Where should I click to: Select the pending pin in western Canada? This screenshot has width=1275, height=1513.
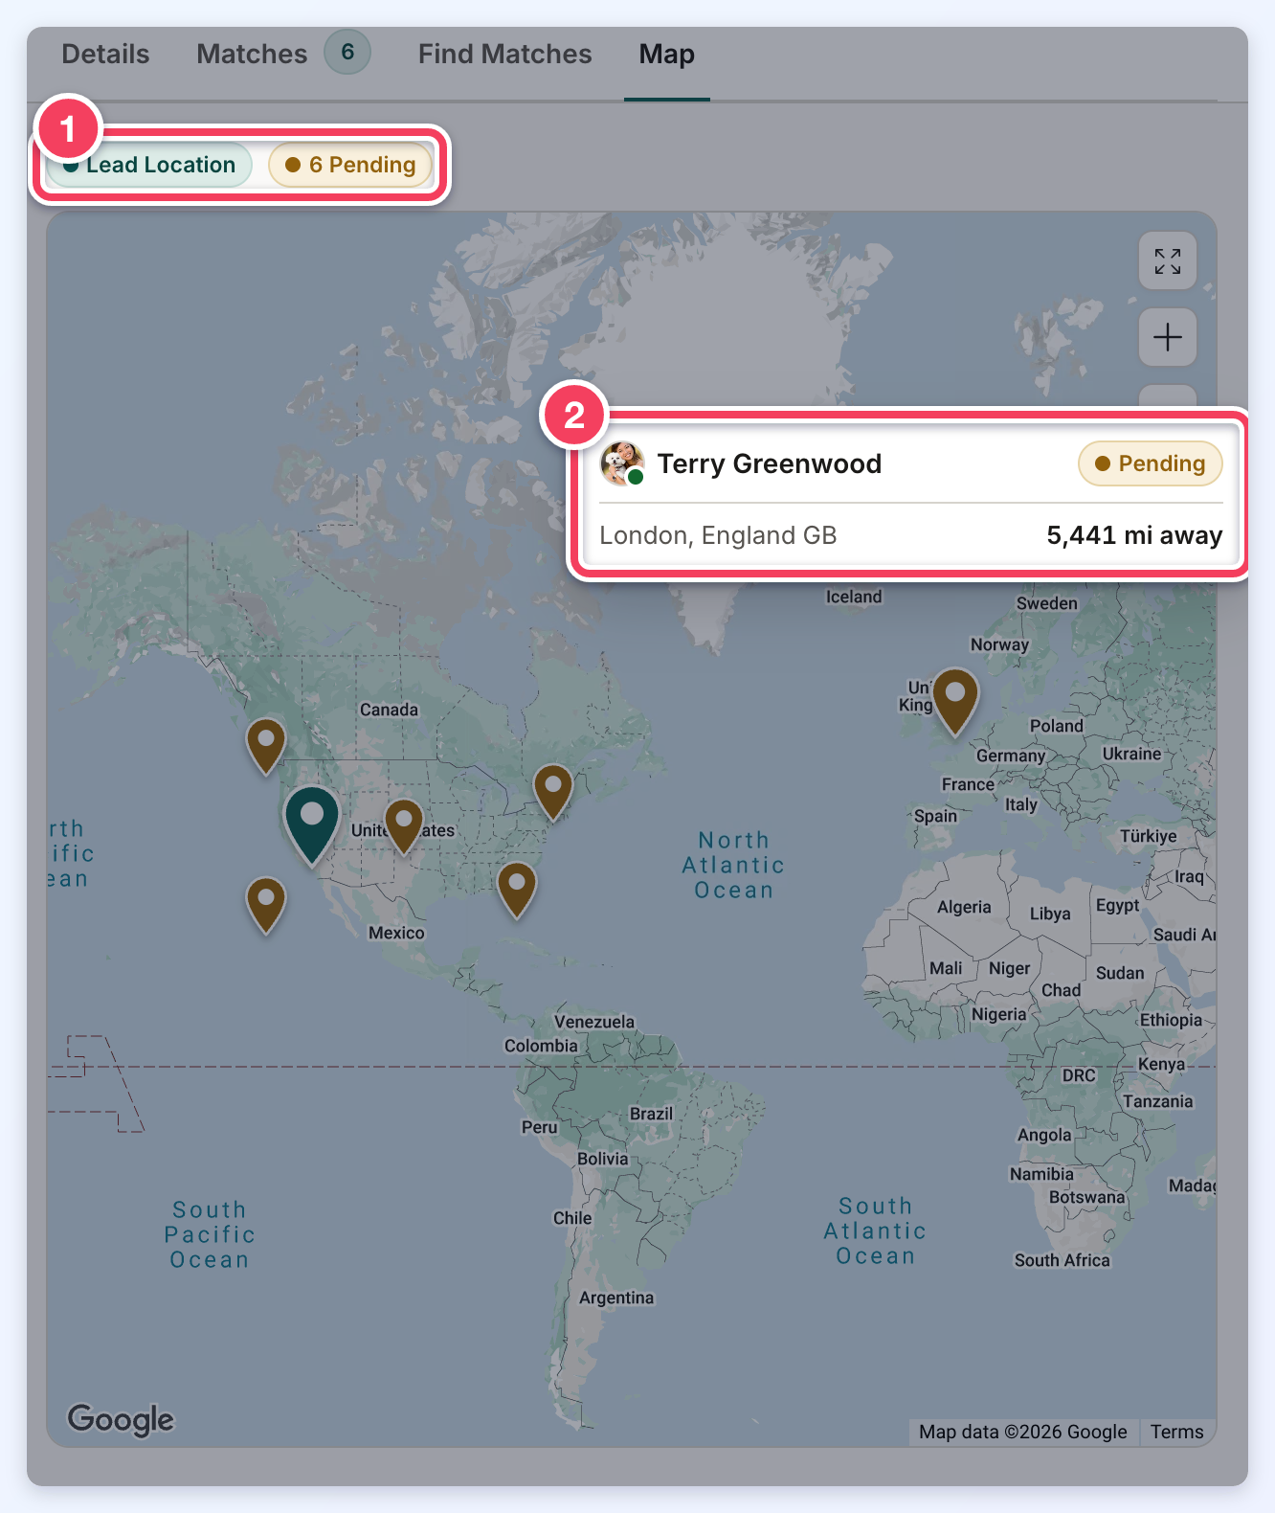pyautogui.click(x=266, y=745)
